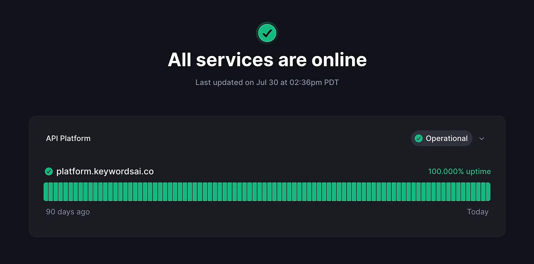The height and width of the screenshot is (264, 534).
Task: Click the Today label below the uptime chart
Action: (x=478, y=212)
